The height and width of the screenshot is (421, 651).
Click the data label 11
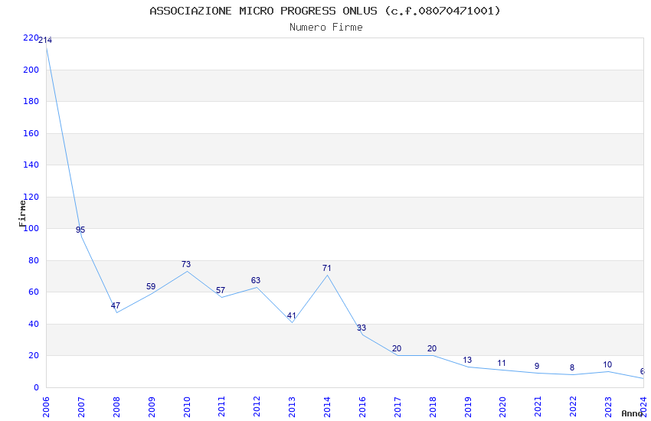click(502, 364)
